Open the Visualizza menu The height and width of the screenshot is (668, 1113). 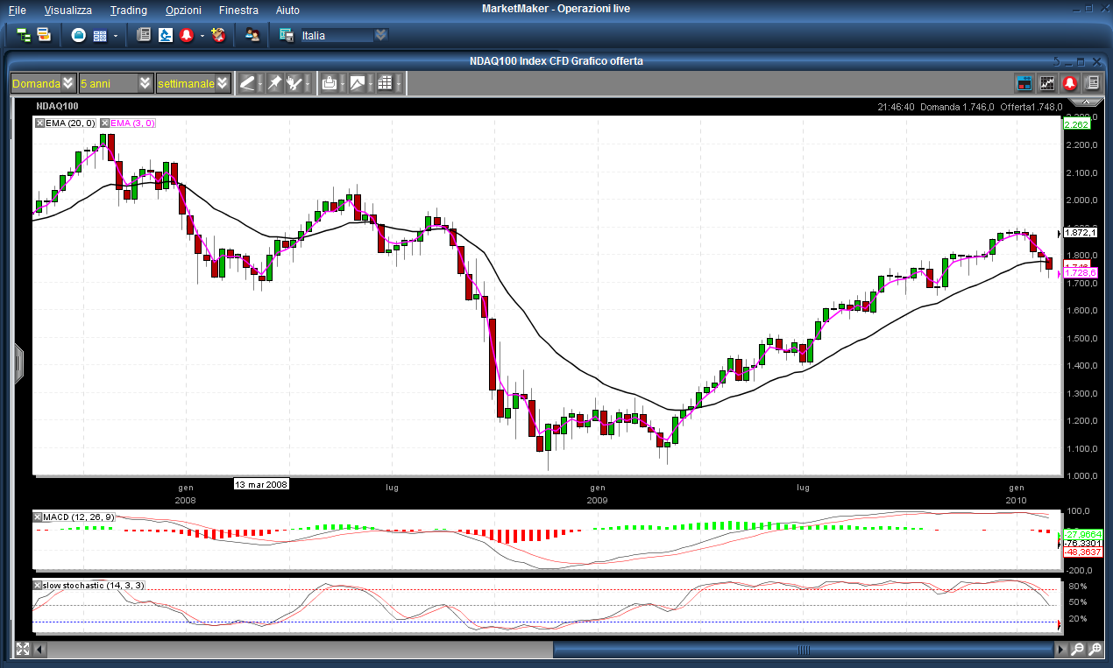pos(67,11)
